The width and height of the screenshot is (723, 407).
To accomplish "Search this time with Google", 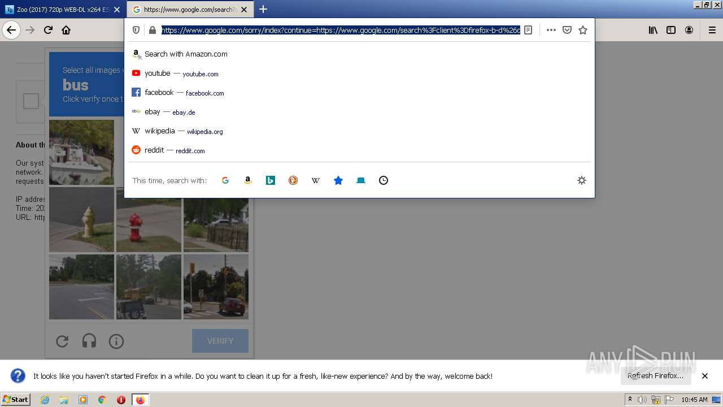I will click(225, 180).
